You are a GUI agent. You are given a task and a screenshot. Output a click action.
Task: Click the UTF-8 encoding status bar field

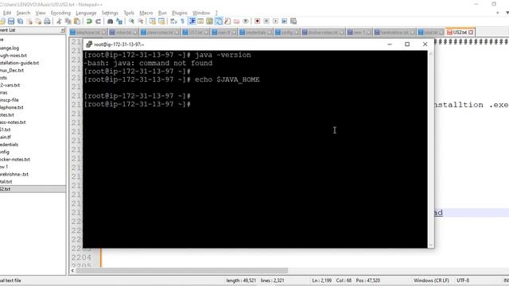(x=463, y=280)
